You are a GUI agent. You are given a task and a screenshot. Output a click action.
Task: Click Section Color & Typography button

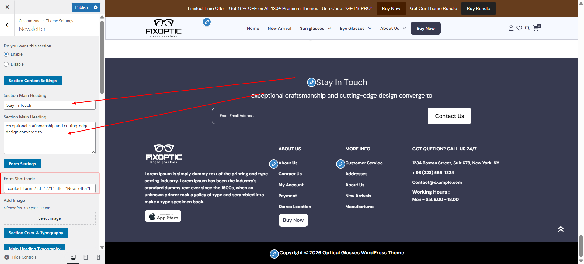[36, 233]
